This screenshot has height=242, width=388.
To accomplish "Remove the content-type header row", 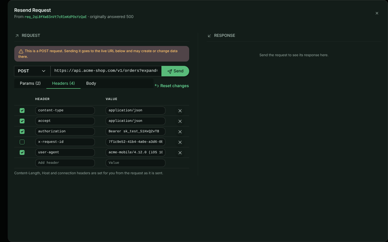I will [180, 111].
